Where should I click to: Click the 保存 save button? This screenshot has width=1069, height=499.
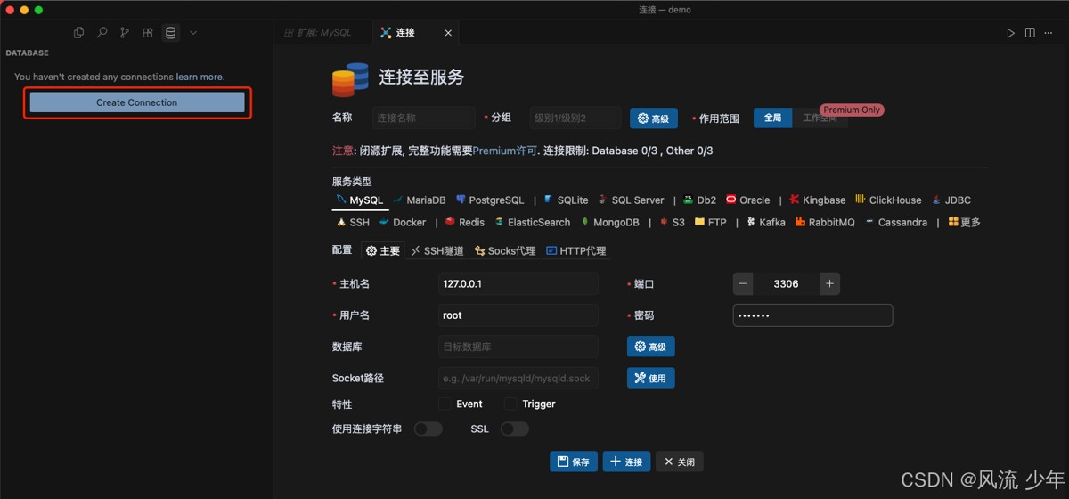574,462
